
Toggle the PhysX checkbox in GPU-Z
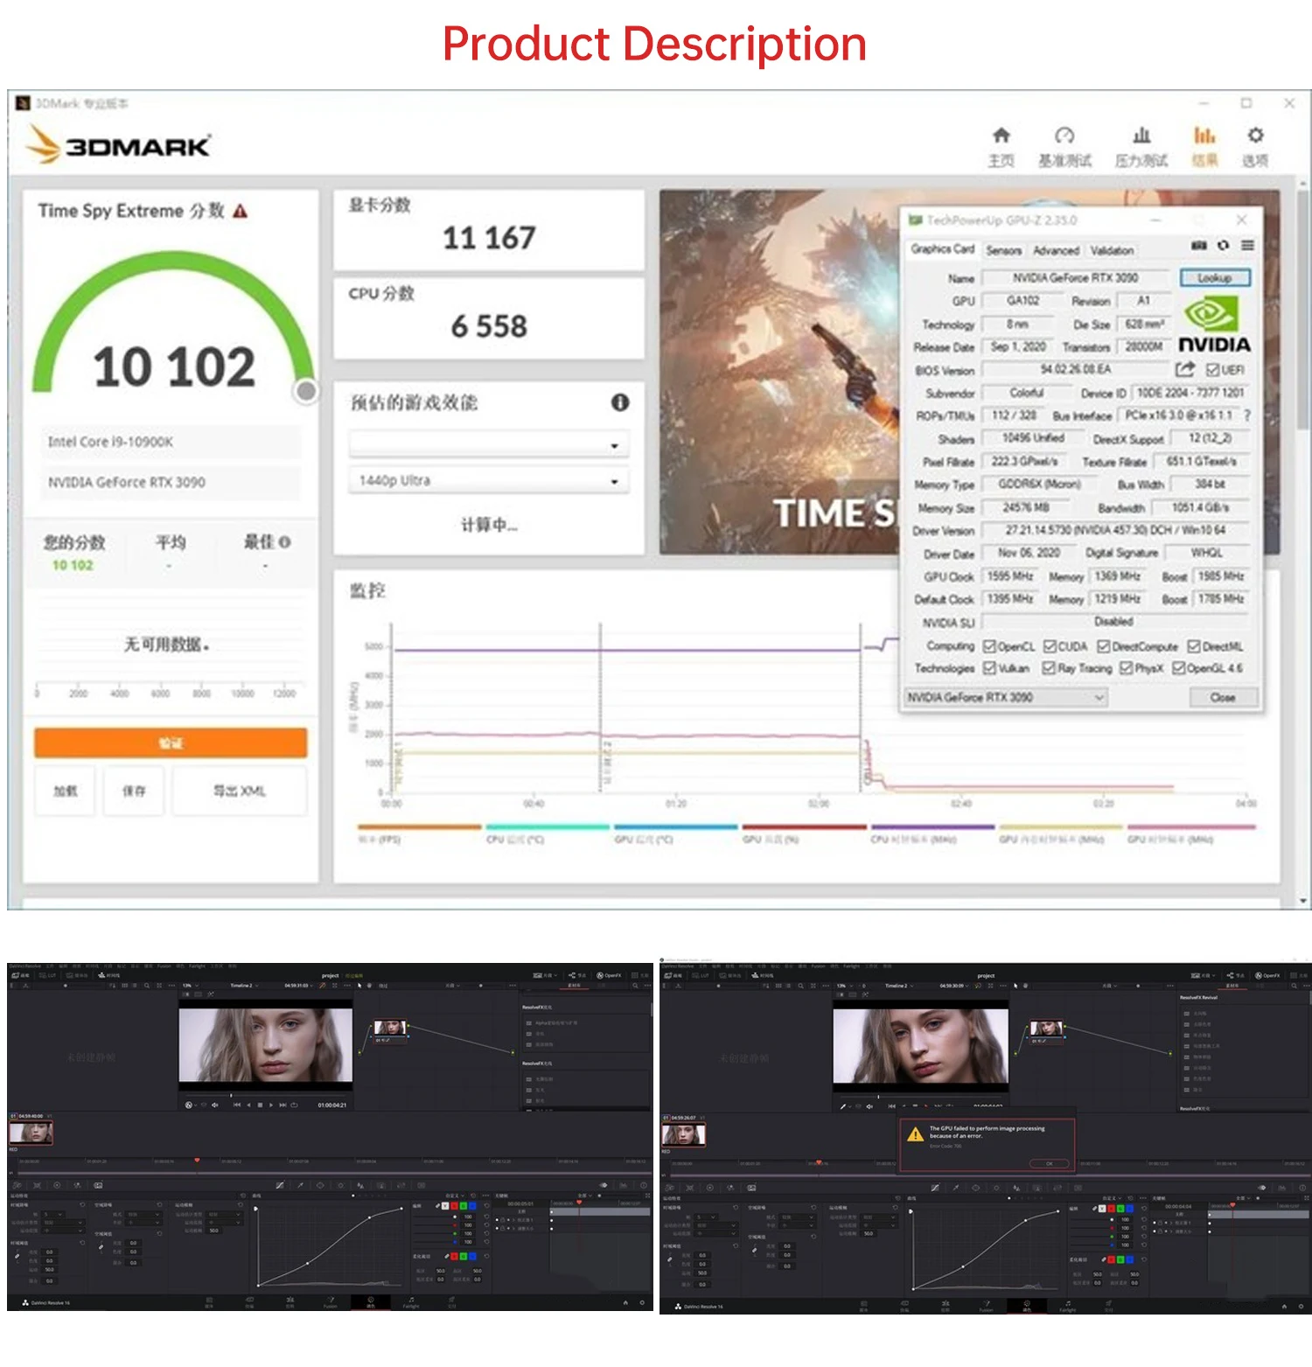[x=1126, y=668]
